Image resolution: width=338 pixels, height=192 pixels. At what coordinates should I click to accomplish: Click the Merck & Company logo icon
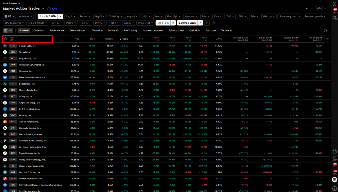pyautogui.click(x=5, y=172)
